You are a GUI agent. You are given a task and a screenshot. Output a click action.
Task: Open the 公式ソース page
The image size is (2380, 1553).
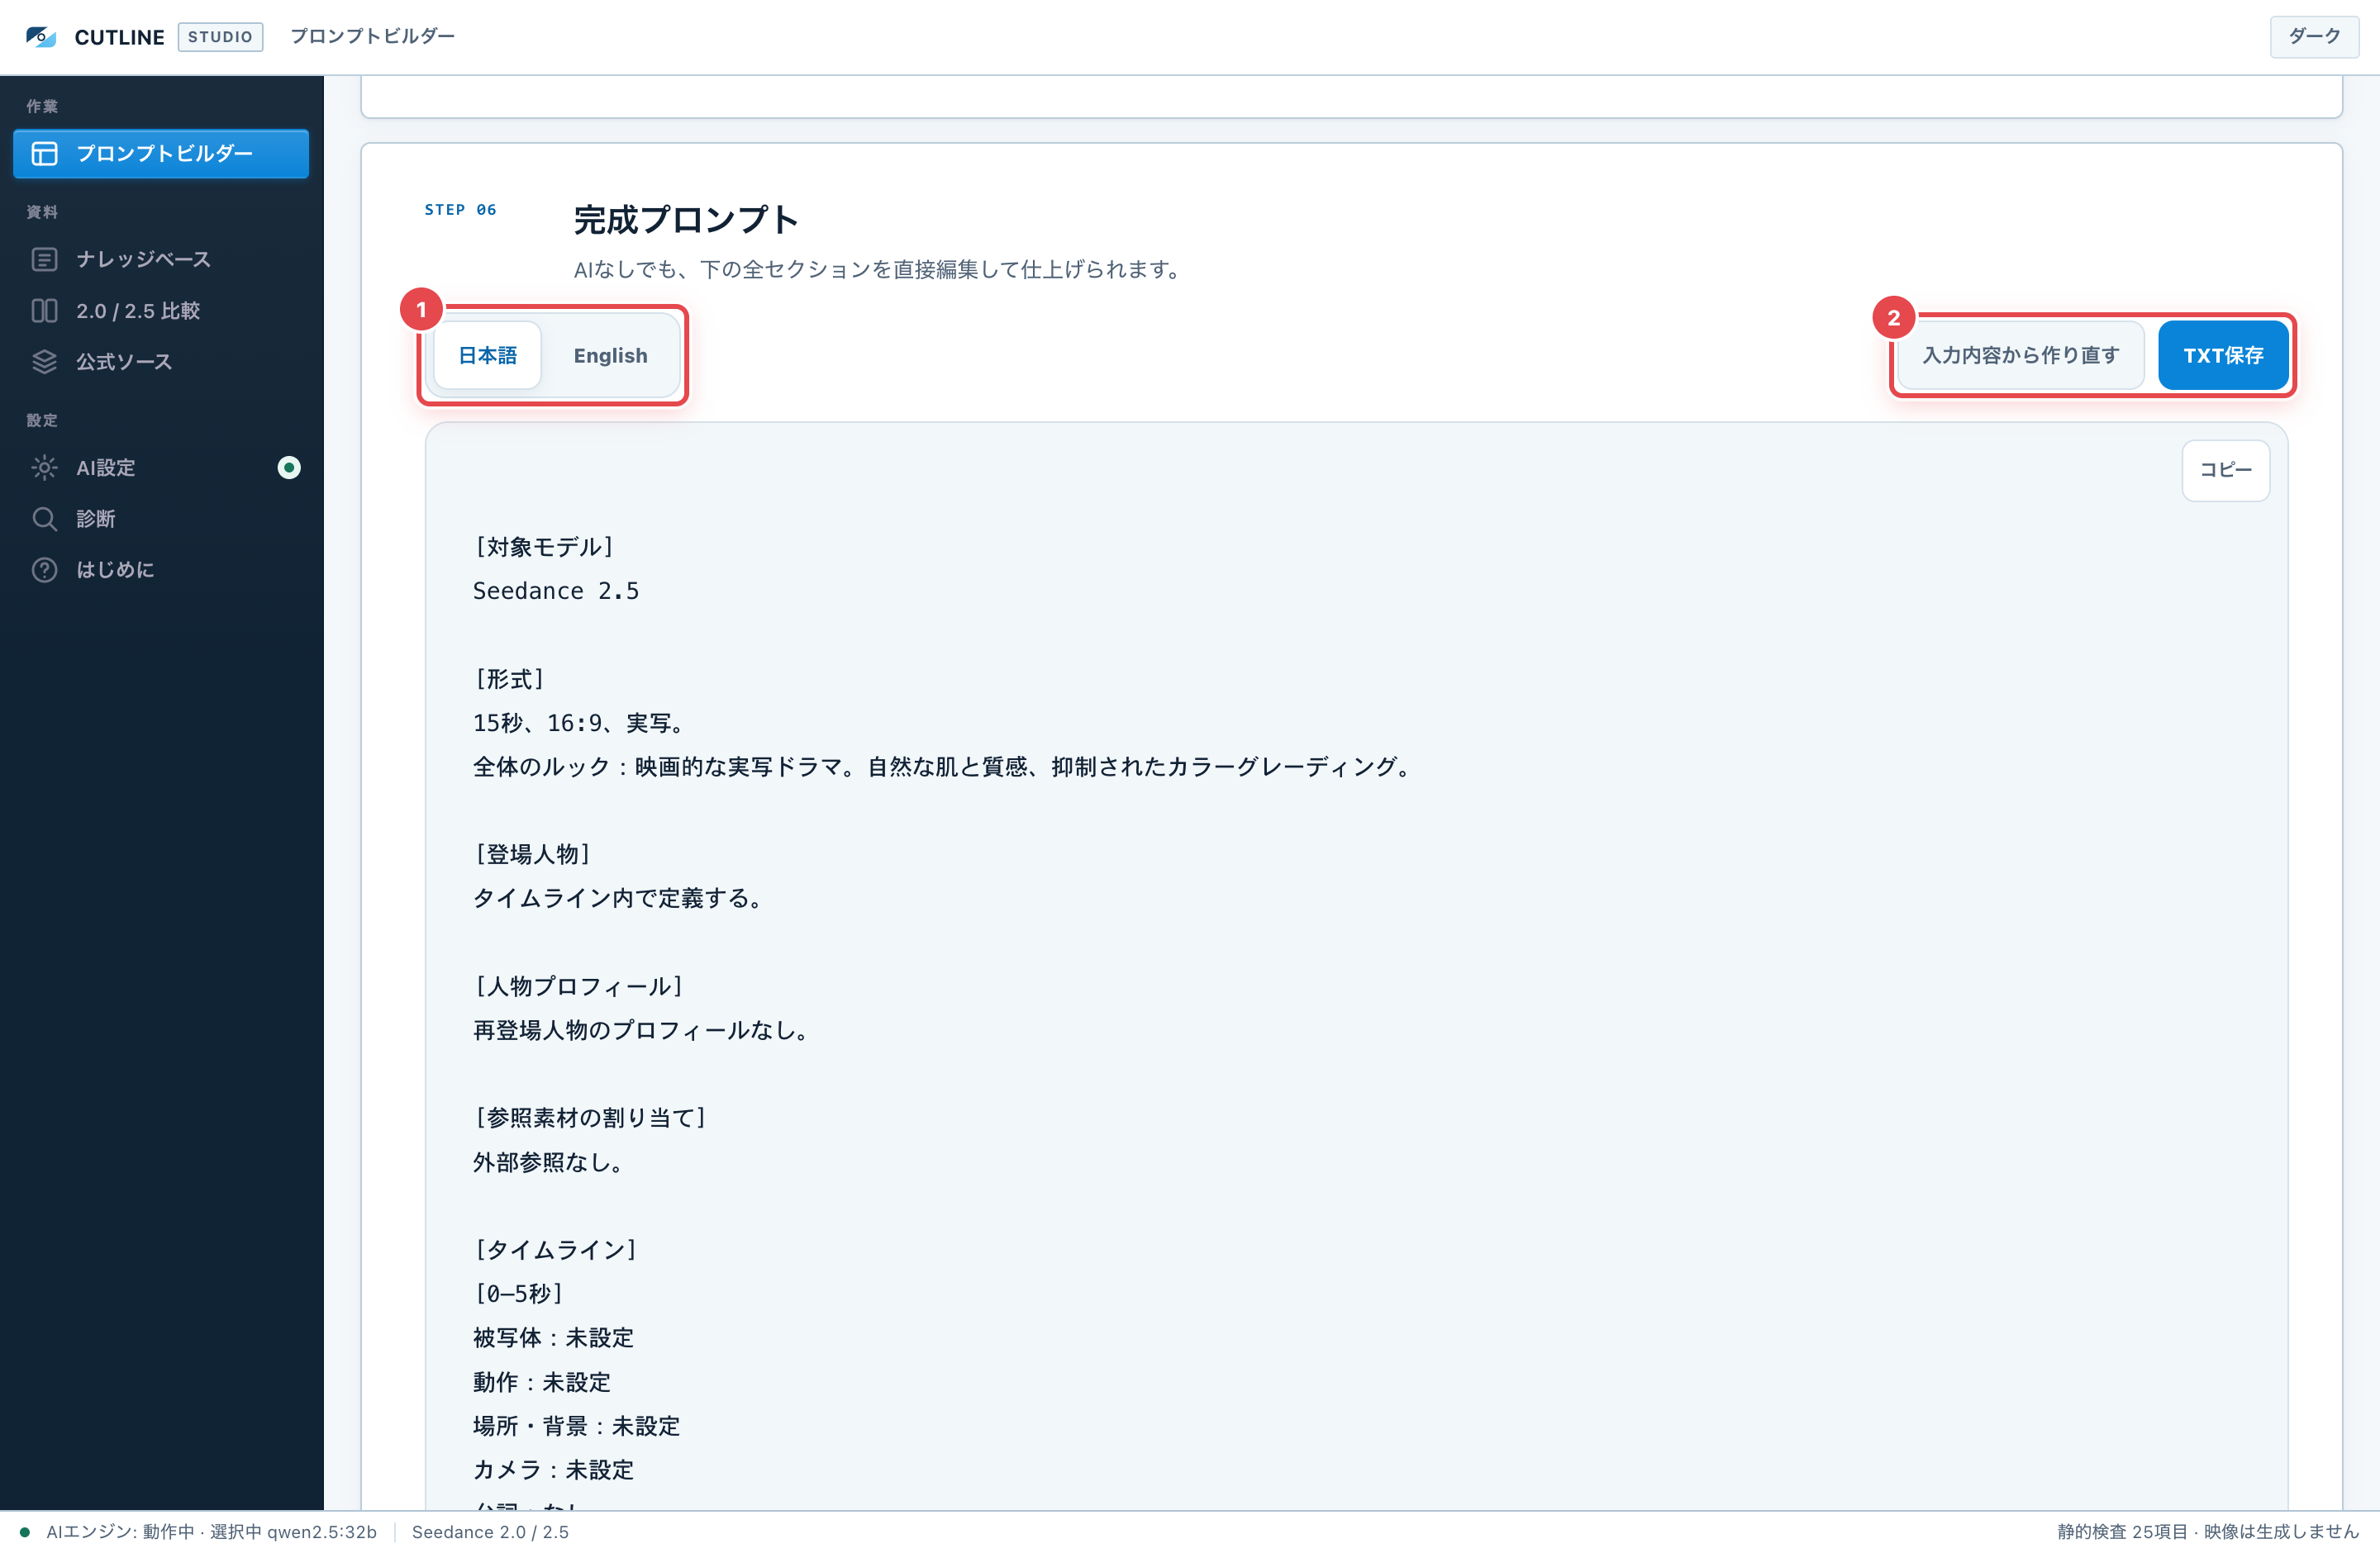click(161, 362)
